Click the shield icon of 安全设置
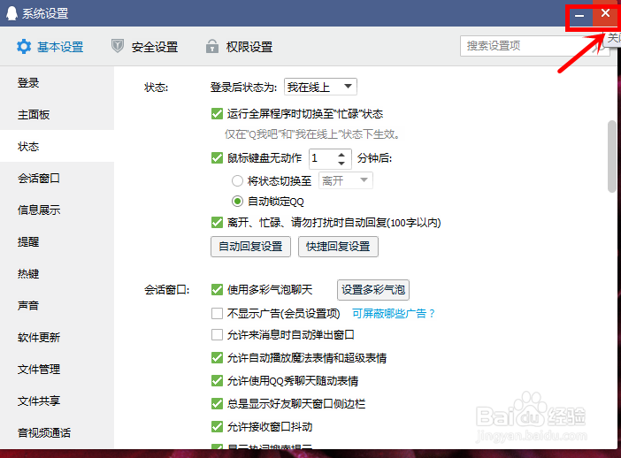This screenshot has height=458, width=621. pos(118,46)
